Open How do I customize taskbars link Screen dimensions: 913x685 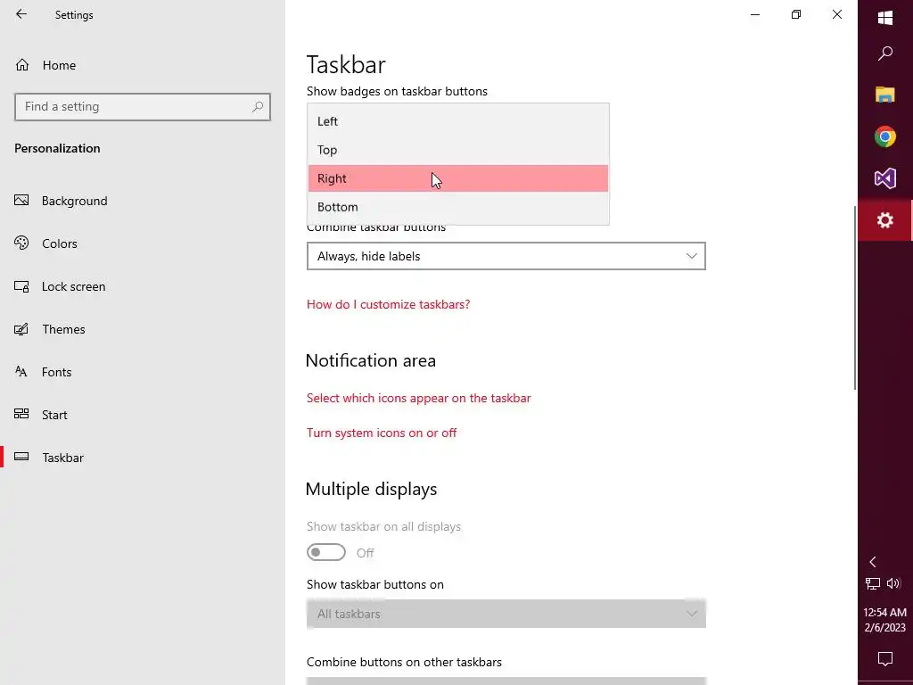tap(388, 304)
